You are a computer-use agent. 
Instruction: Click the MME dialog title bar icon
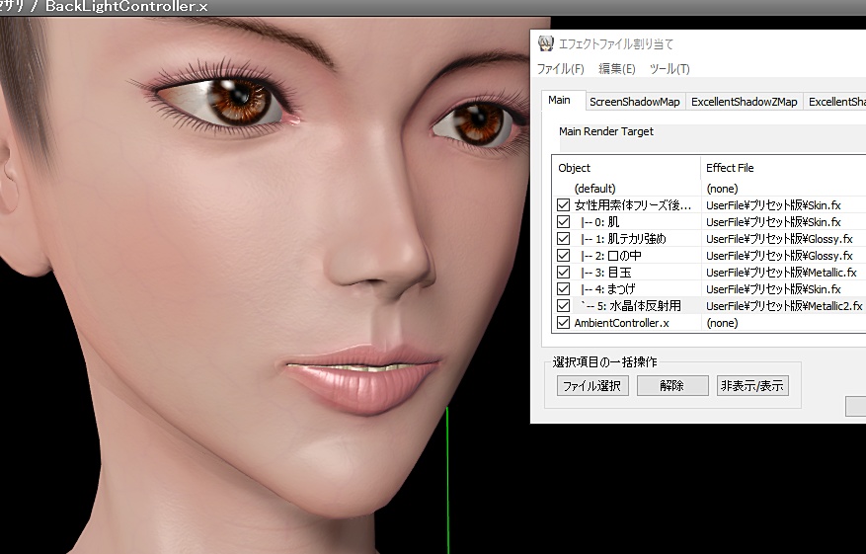click(546, 43)
